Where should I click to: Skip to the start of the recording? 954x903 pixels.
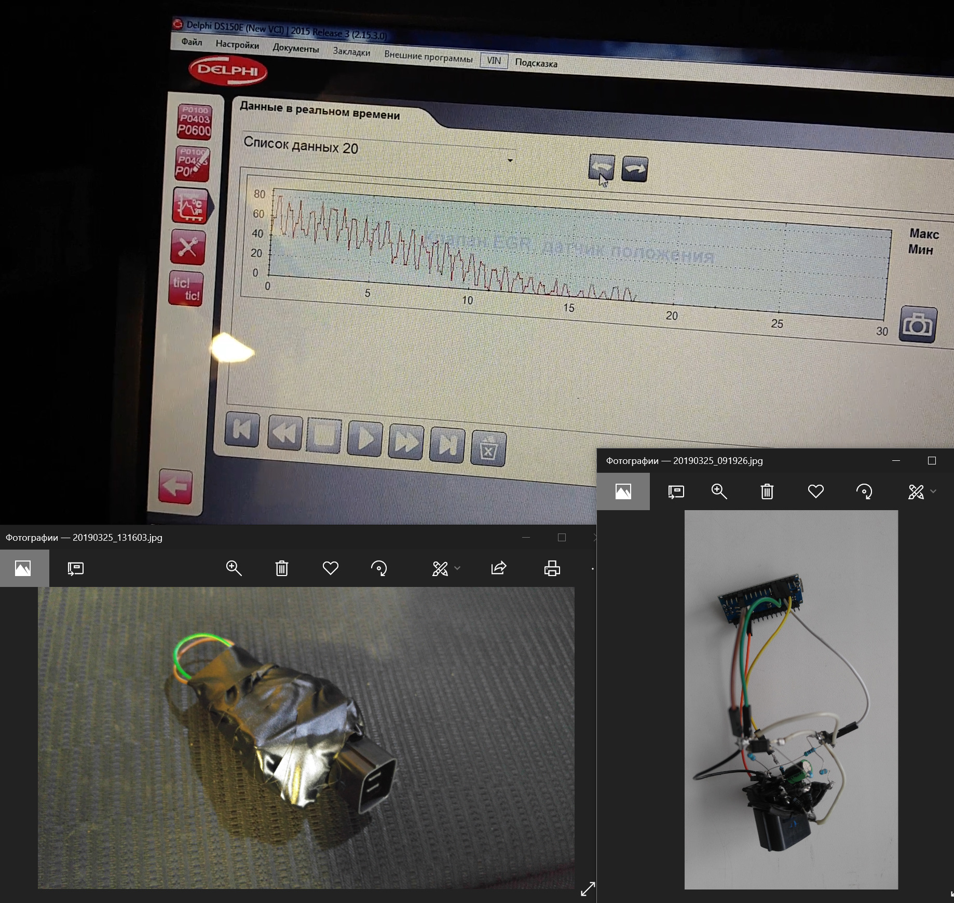coord(242,430)
